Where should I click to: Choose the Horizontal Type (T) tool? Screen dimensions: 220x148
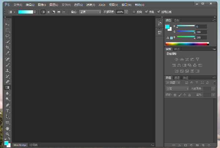point(7,111)
